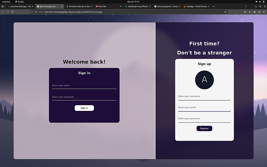Click the volume speaker icon in top bar

[x=260, y=2]
